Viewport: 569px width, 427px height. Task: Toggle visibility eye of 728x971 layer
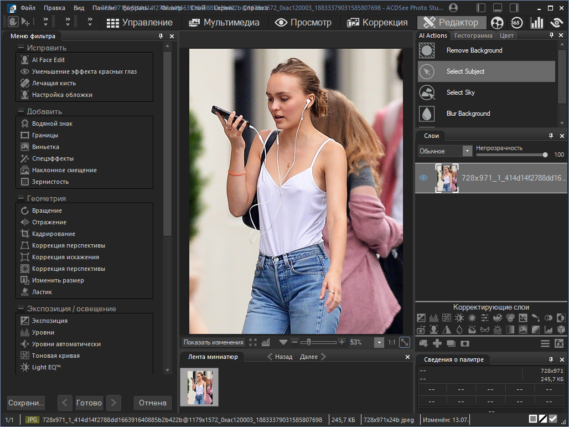[423, 178]
